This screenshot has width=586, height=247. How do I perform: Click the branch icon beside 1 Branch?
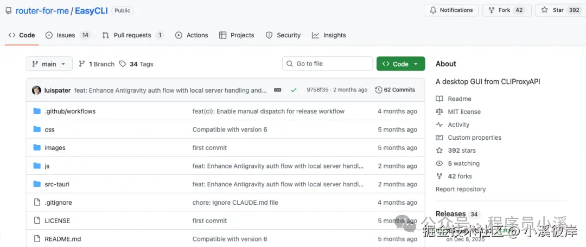coord(82,64)
